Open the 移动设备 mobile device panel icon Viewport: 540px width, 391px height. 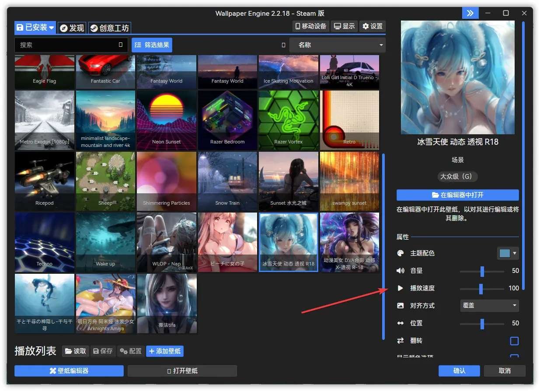(298, 26)
